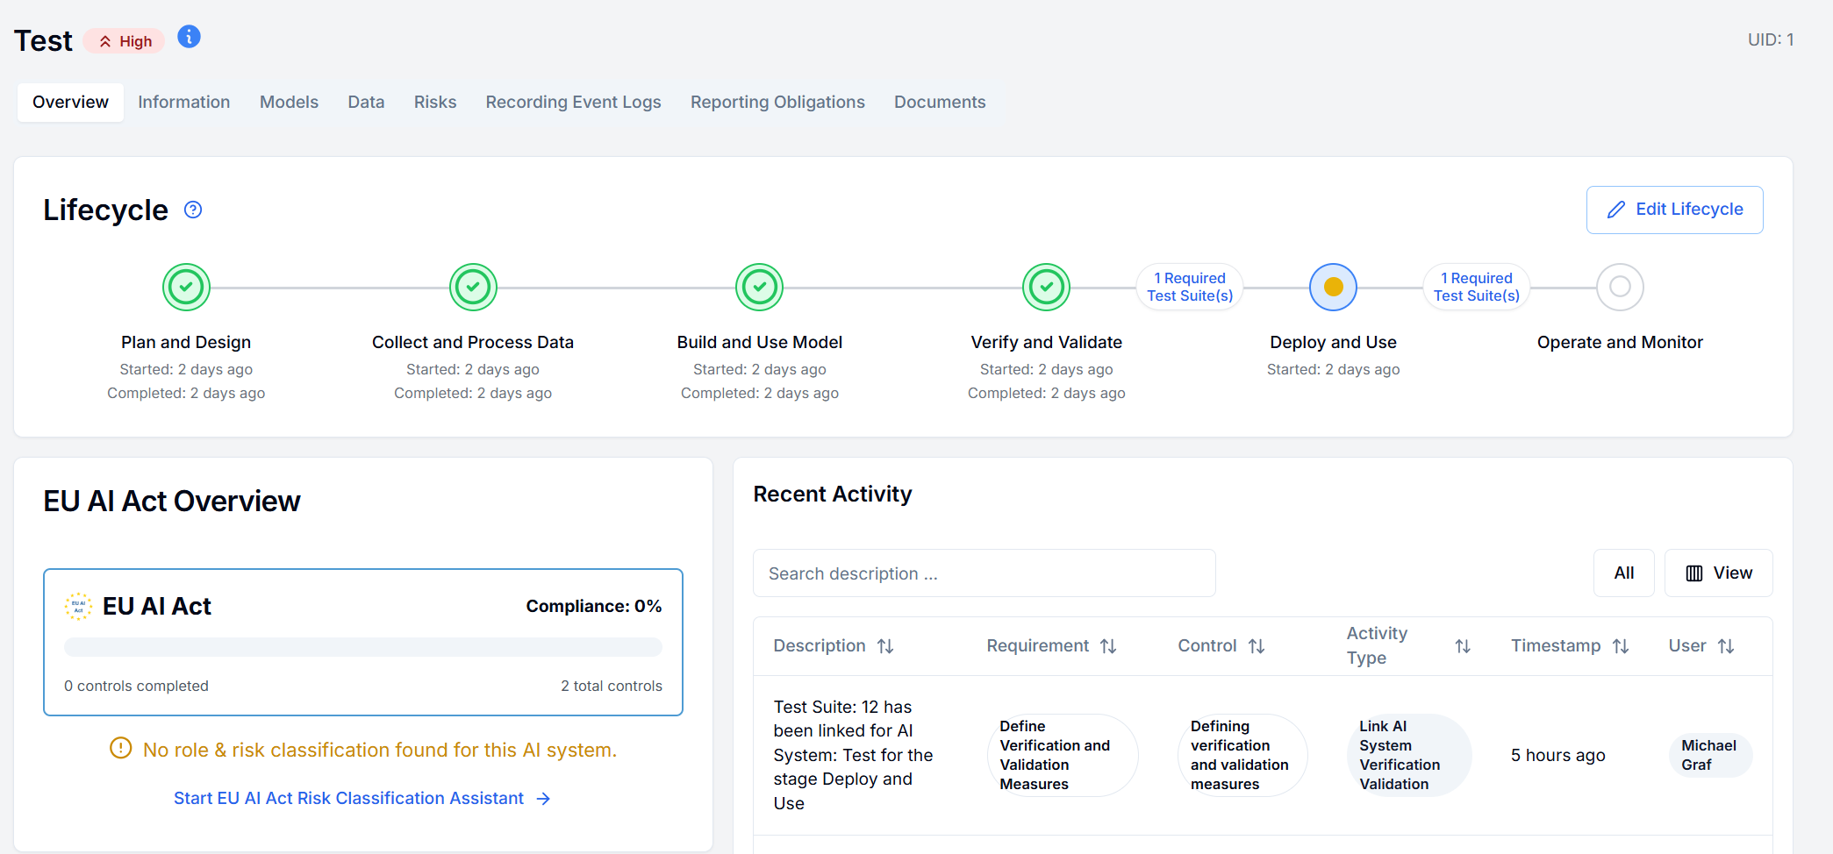Click the pencil icon in Edit Lifecycle button

click(1617, 209)
